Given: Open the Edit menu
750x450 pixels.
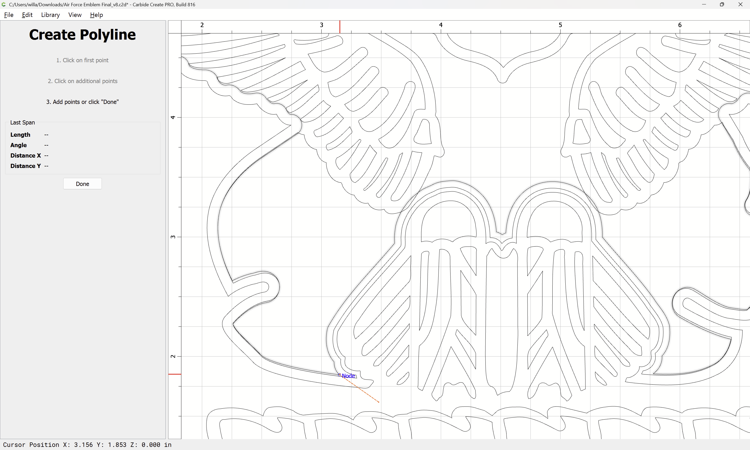Looking at the screenshot, I should tap(27, 15).
